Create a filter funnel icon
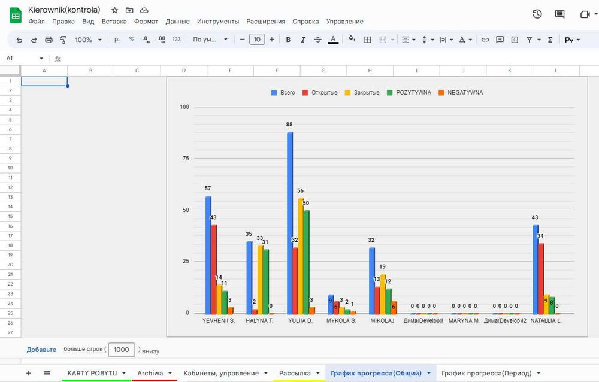This screenshot has width=599, height=382. pos(529,40)
